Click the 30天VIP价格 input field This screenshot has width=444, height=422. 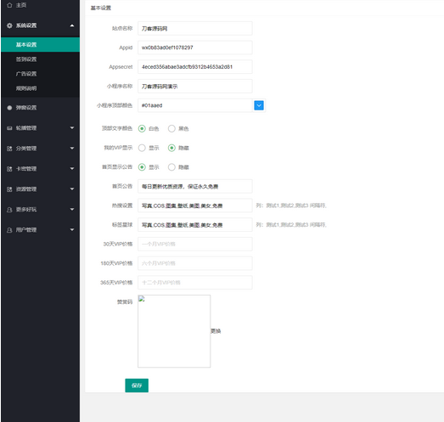(x=195, y=245)
